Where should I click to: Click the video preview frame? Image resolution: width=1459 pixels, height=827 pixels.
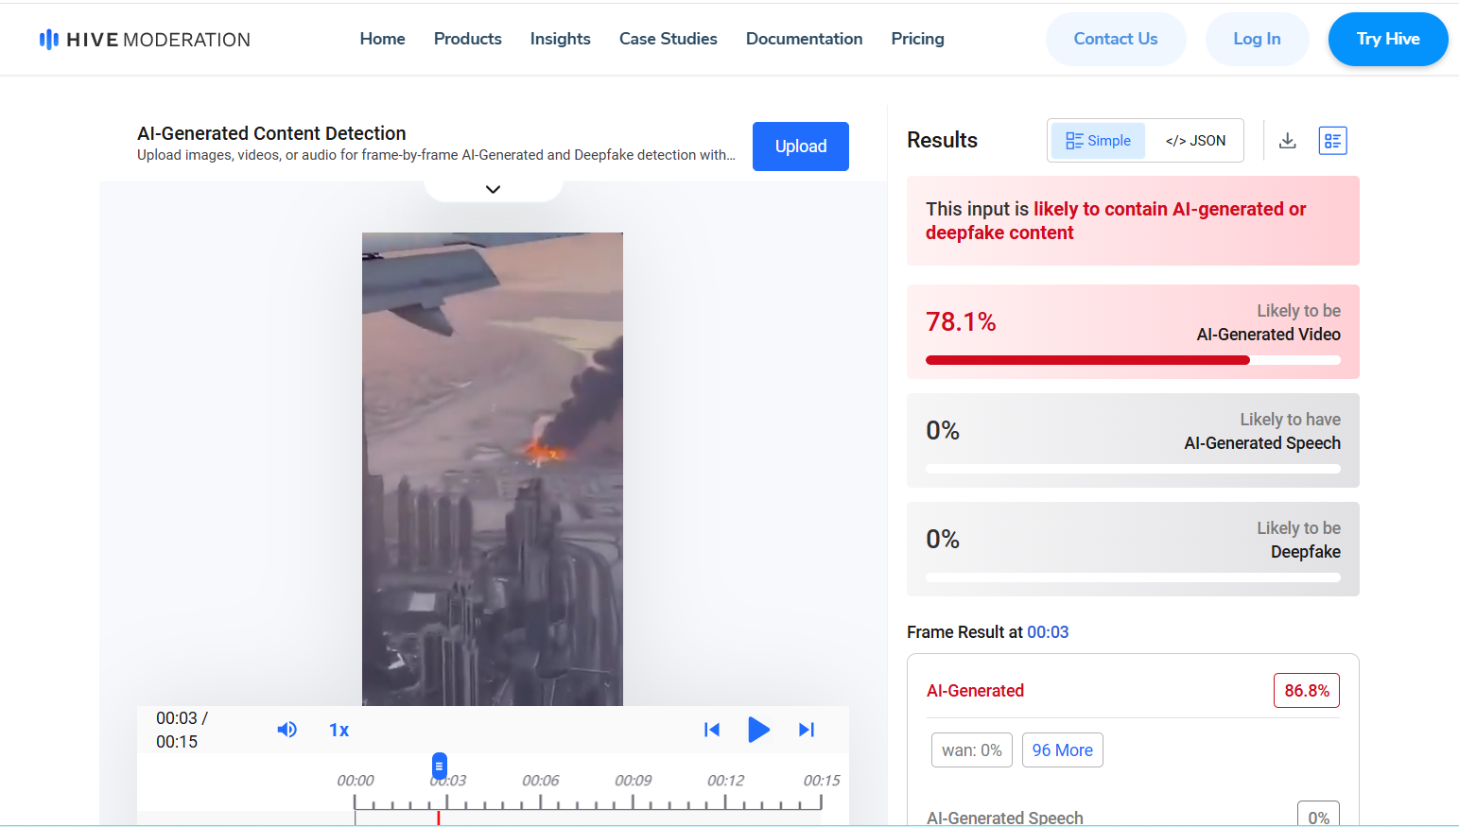coord(492,469)
